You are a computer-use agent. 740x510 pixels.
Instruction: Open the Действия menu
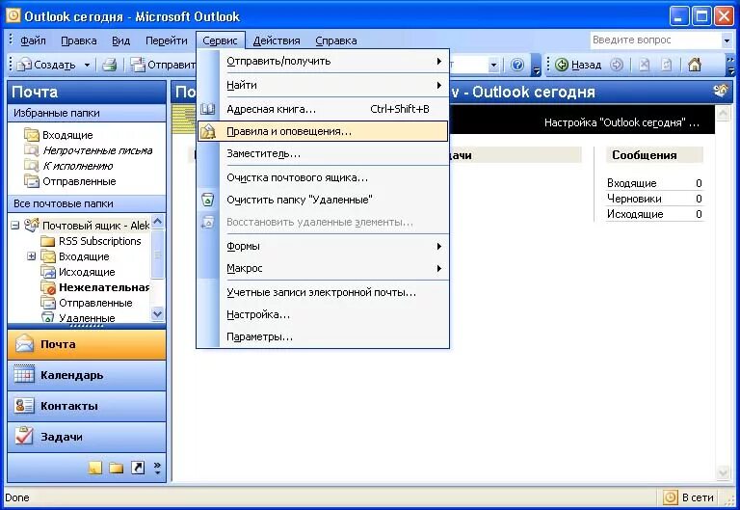pyautogui.click(x=277, y=40)
